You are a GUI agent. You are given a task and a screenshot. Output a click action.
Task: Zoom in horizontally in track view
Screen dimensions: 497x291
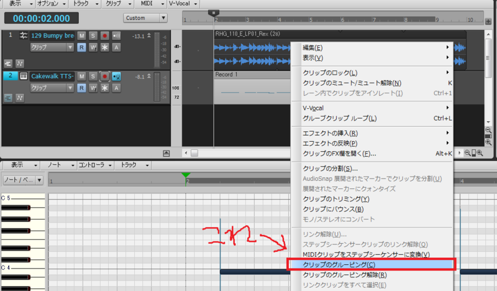coord(480,153)
